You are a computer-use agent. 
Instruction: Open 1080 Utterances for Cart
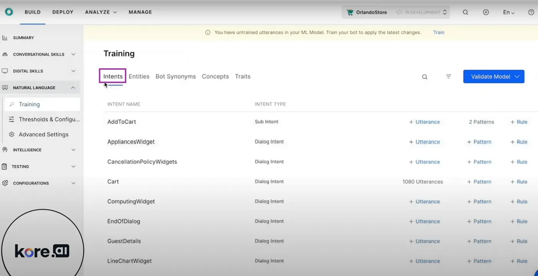(x=423, y=182)
